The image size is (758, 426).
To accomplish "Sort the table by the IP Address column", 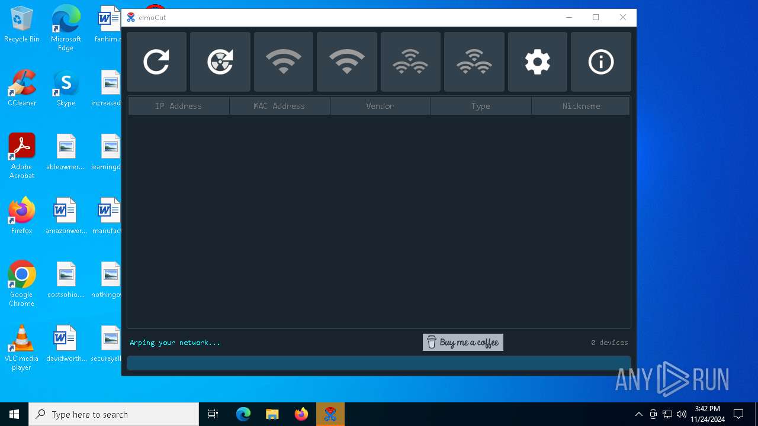I will coord(179,106).
